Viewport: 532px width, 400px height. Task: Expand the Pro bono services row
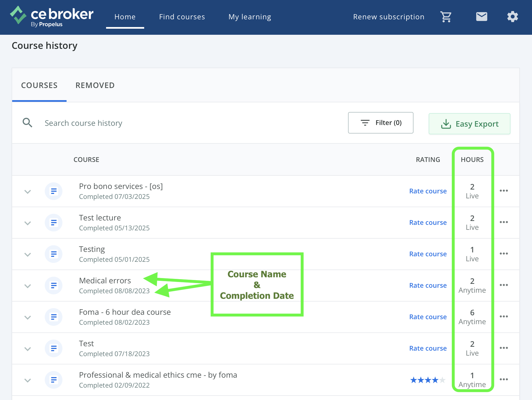[28, 191]
